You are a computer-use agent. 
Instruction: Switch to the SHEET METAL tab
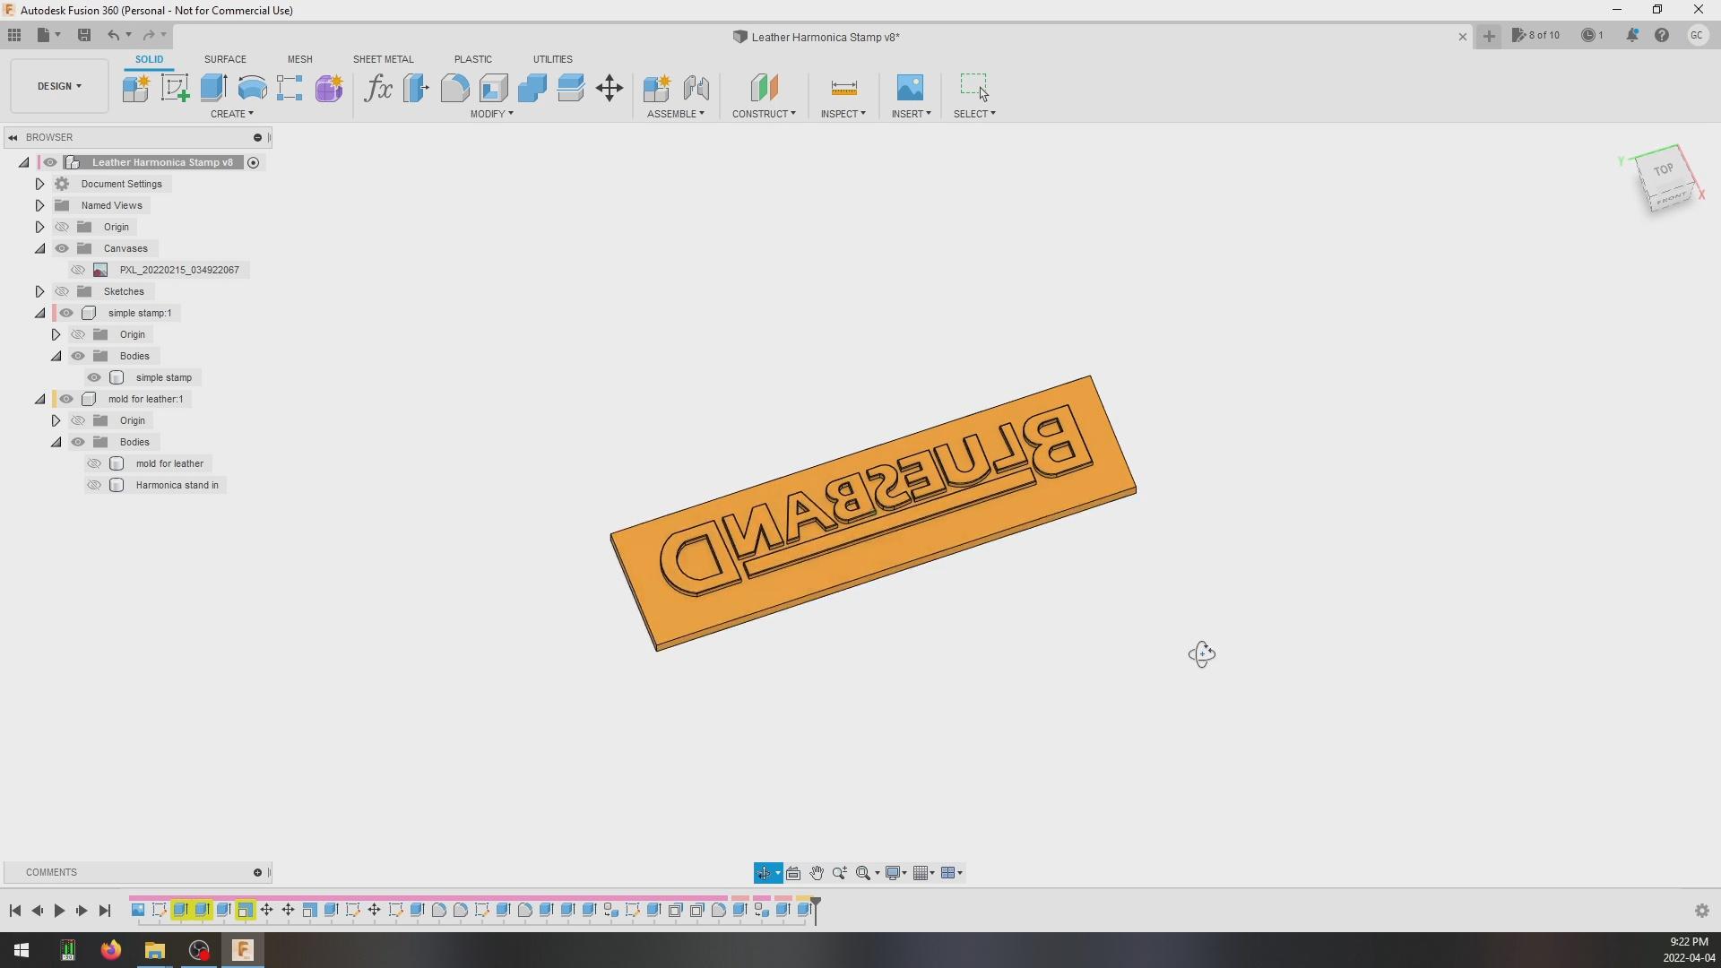point(383,59)
